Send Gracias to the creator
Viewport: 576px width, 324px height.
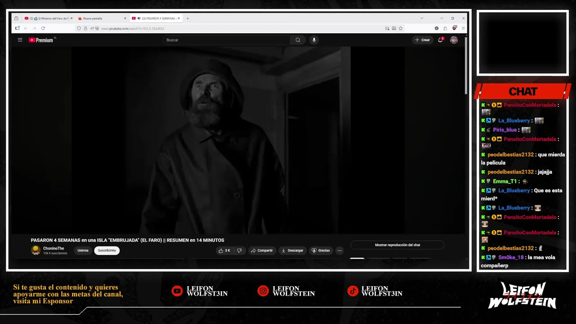pos(320,251)
